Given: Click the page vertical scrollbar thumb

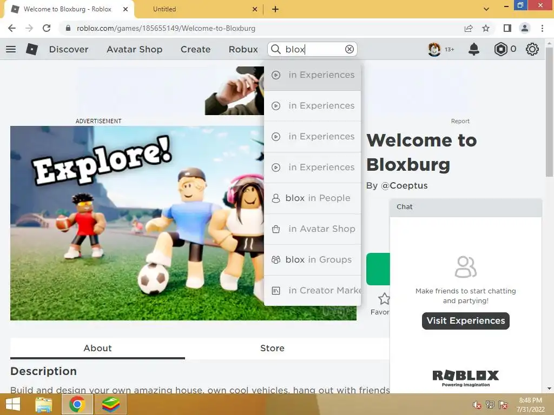Looking at the screenshot, I should point(549,112).
